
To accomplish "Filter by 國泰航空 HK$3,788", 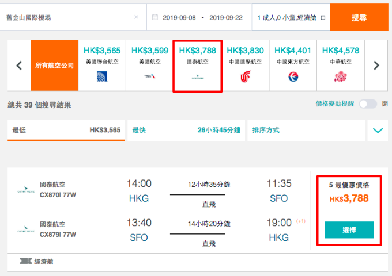I will click(x=198, y=66).
